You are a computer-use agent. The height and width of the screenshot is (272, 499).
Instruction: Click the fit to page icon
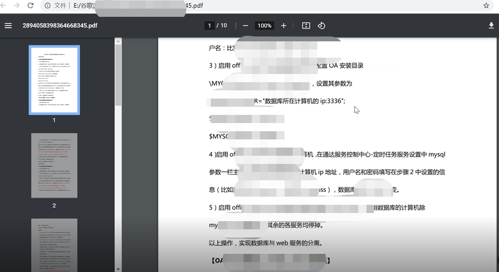coord(306,26)
